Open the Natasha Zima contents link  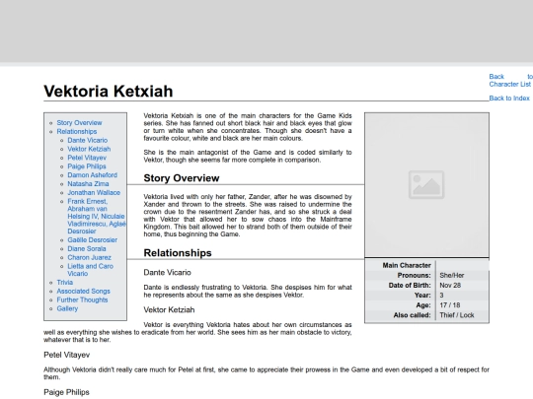tap(88, 184)
